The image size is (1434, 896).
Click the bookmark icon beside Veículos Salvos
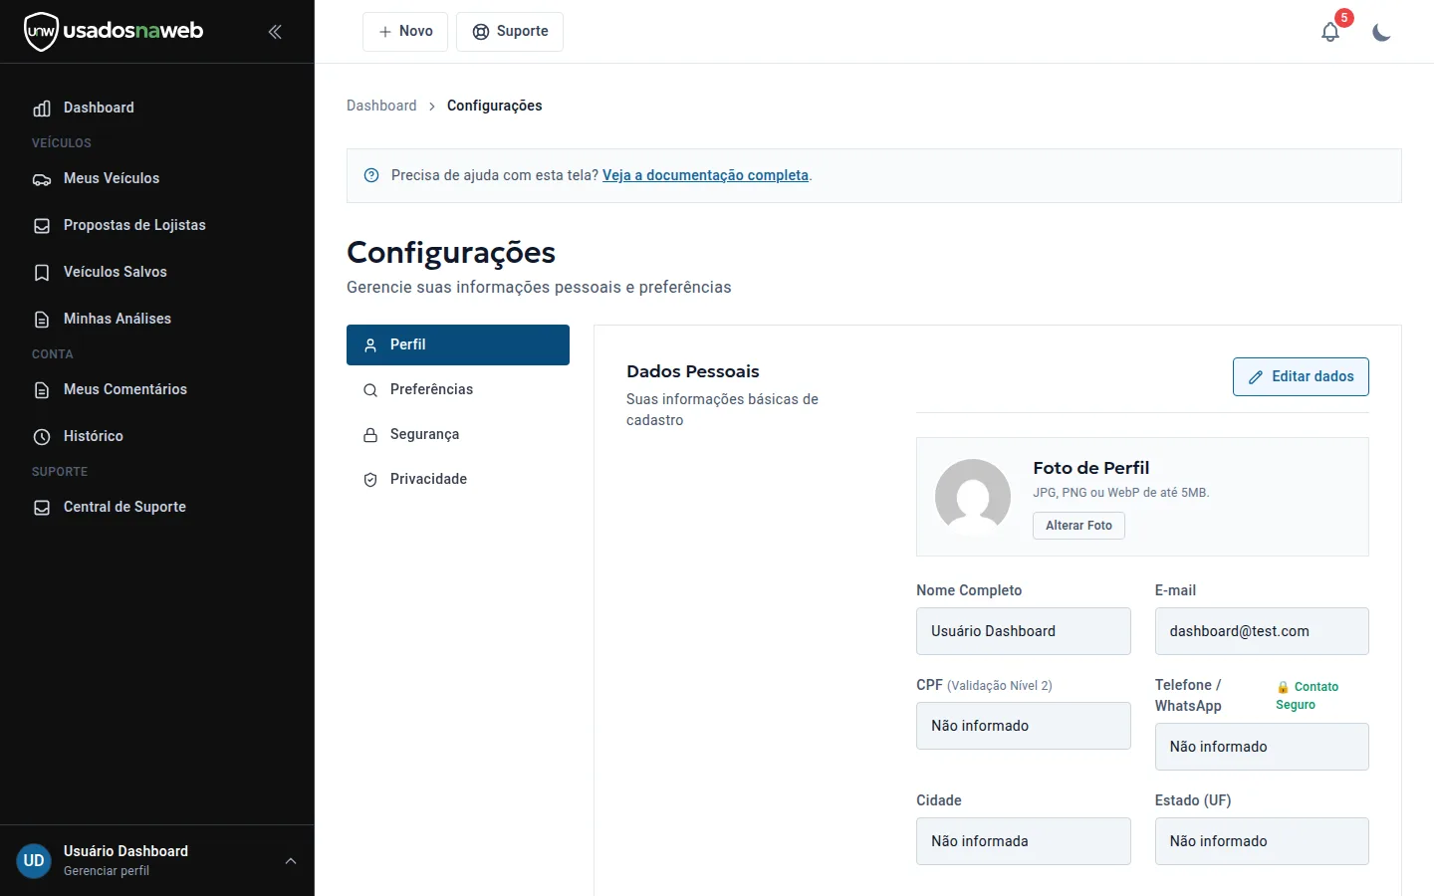pos(42,273)
